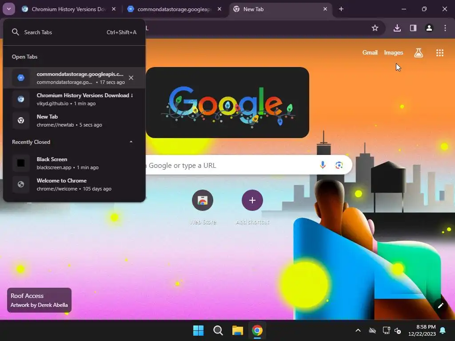Reopen Black Screen recently closed tab
455x341 pixels.
[x=74, y=163]
